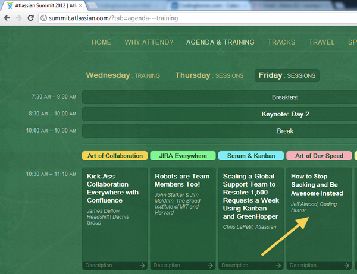Click arrow icon on How to Stop Sucking card
The width and height of the screenshot is (357, 274).
pyautogui.click(x=346, y=266)
